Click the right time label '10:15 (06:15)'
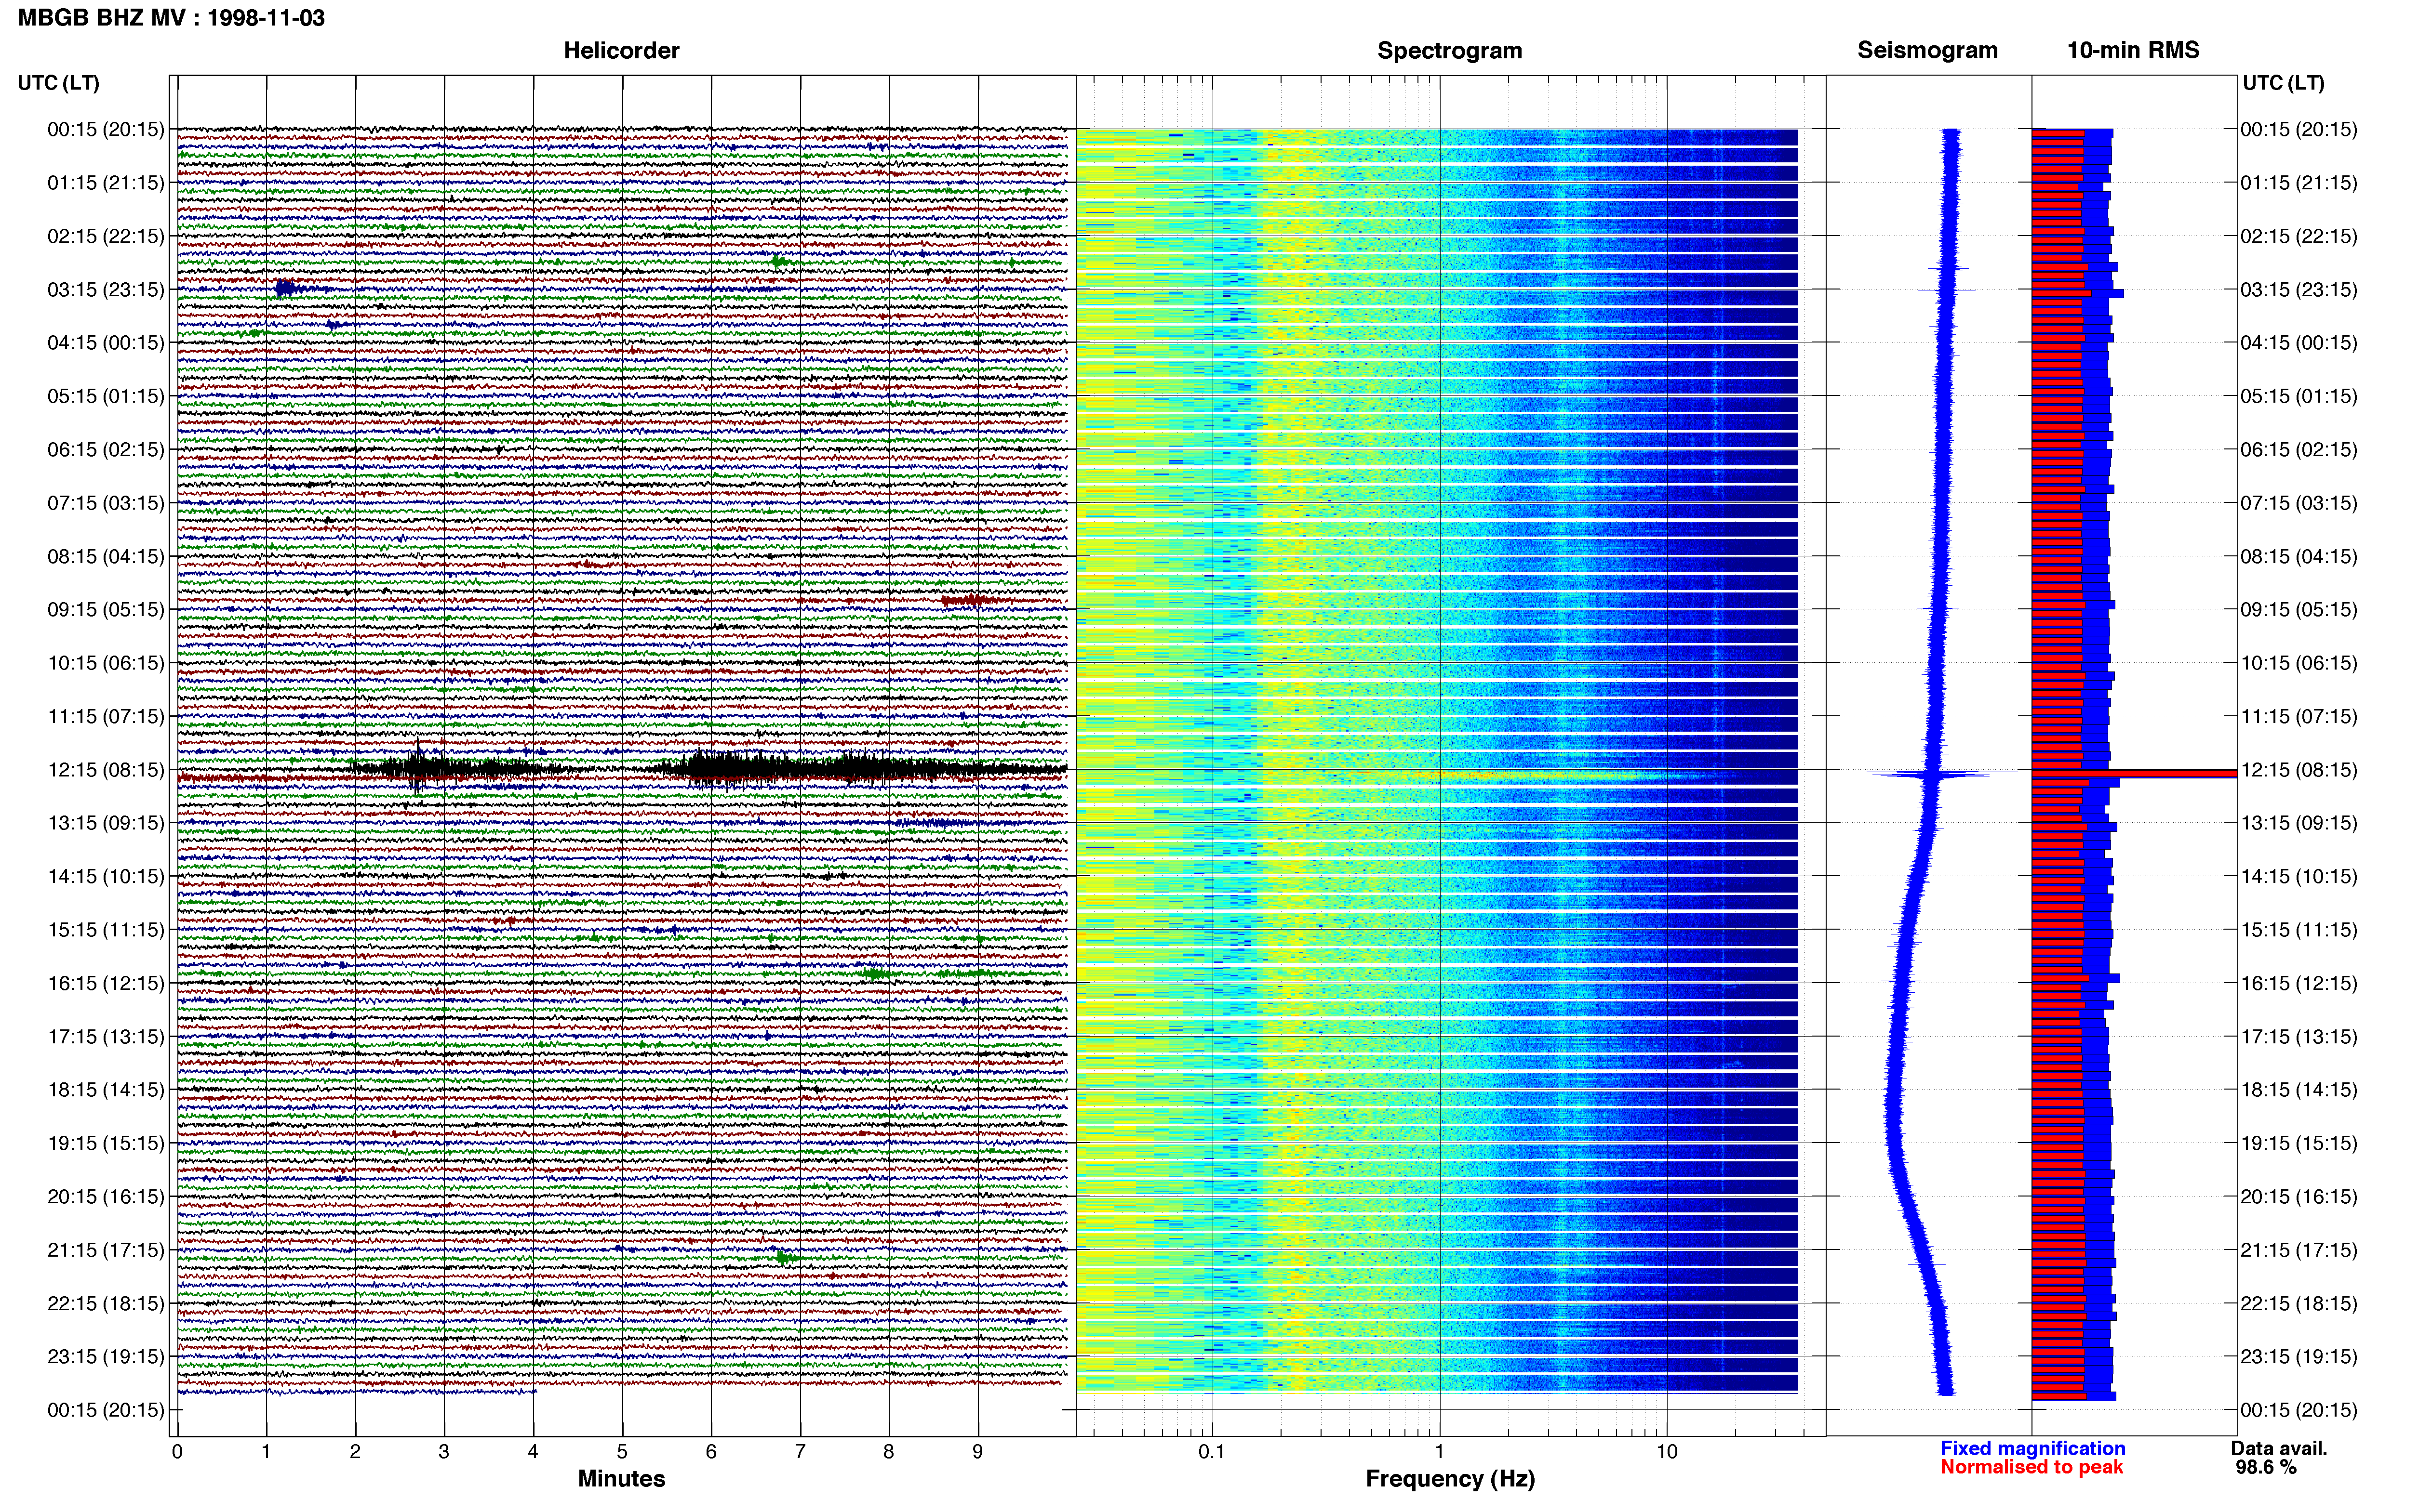This screenshot has width=2419, height=1512. (2299, 662)
